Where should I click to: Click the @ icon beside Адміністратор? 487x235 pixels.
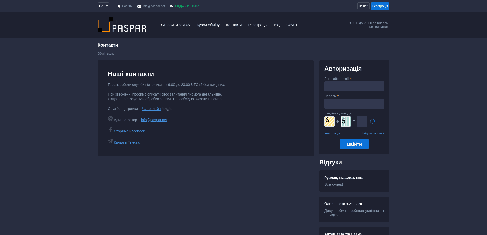tap(110, 119)
